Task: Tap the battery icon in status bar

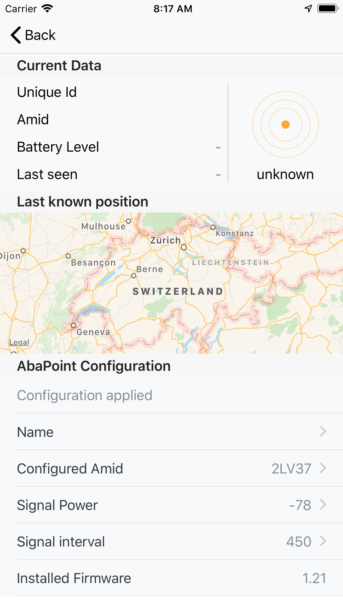Action: pyautogui.click(x=328, y=9)
